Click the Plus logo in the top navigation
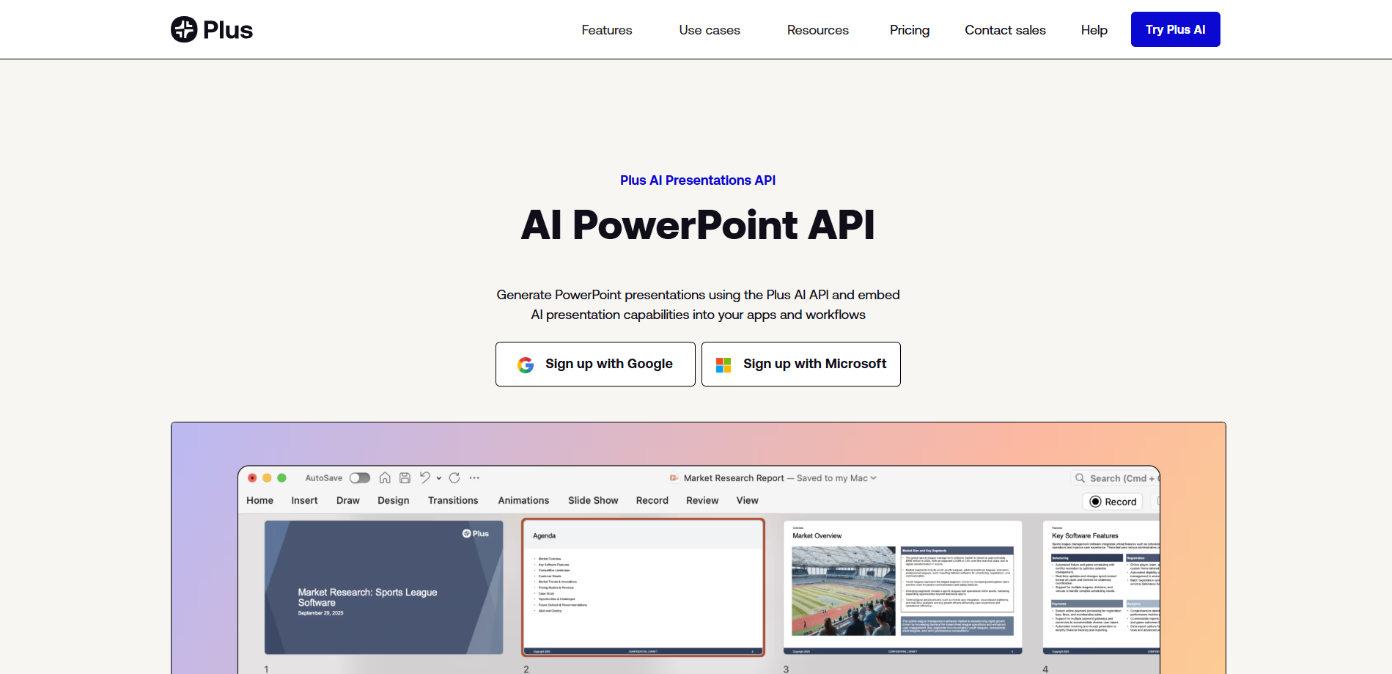Viewport: 1392px width, 674px height. (211, 29)
